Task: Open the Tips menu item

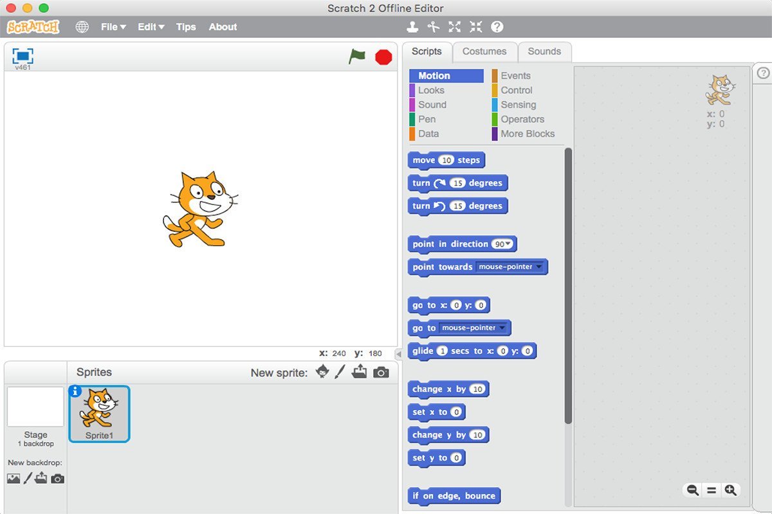Action: coord(186,27)
